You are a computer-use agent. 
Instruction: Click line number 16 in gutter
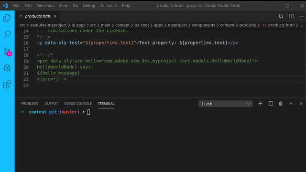tap(26, 43)
